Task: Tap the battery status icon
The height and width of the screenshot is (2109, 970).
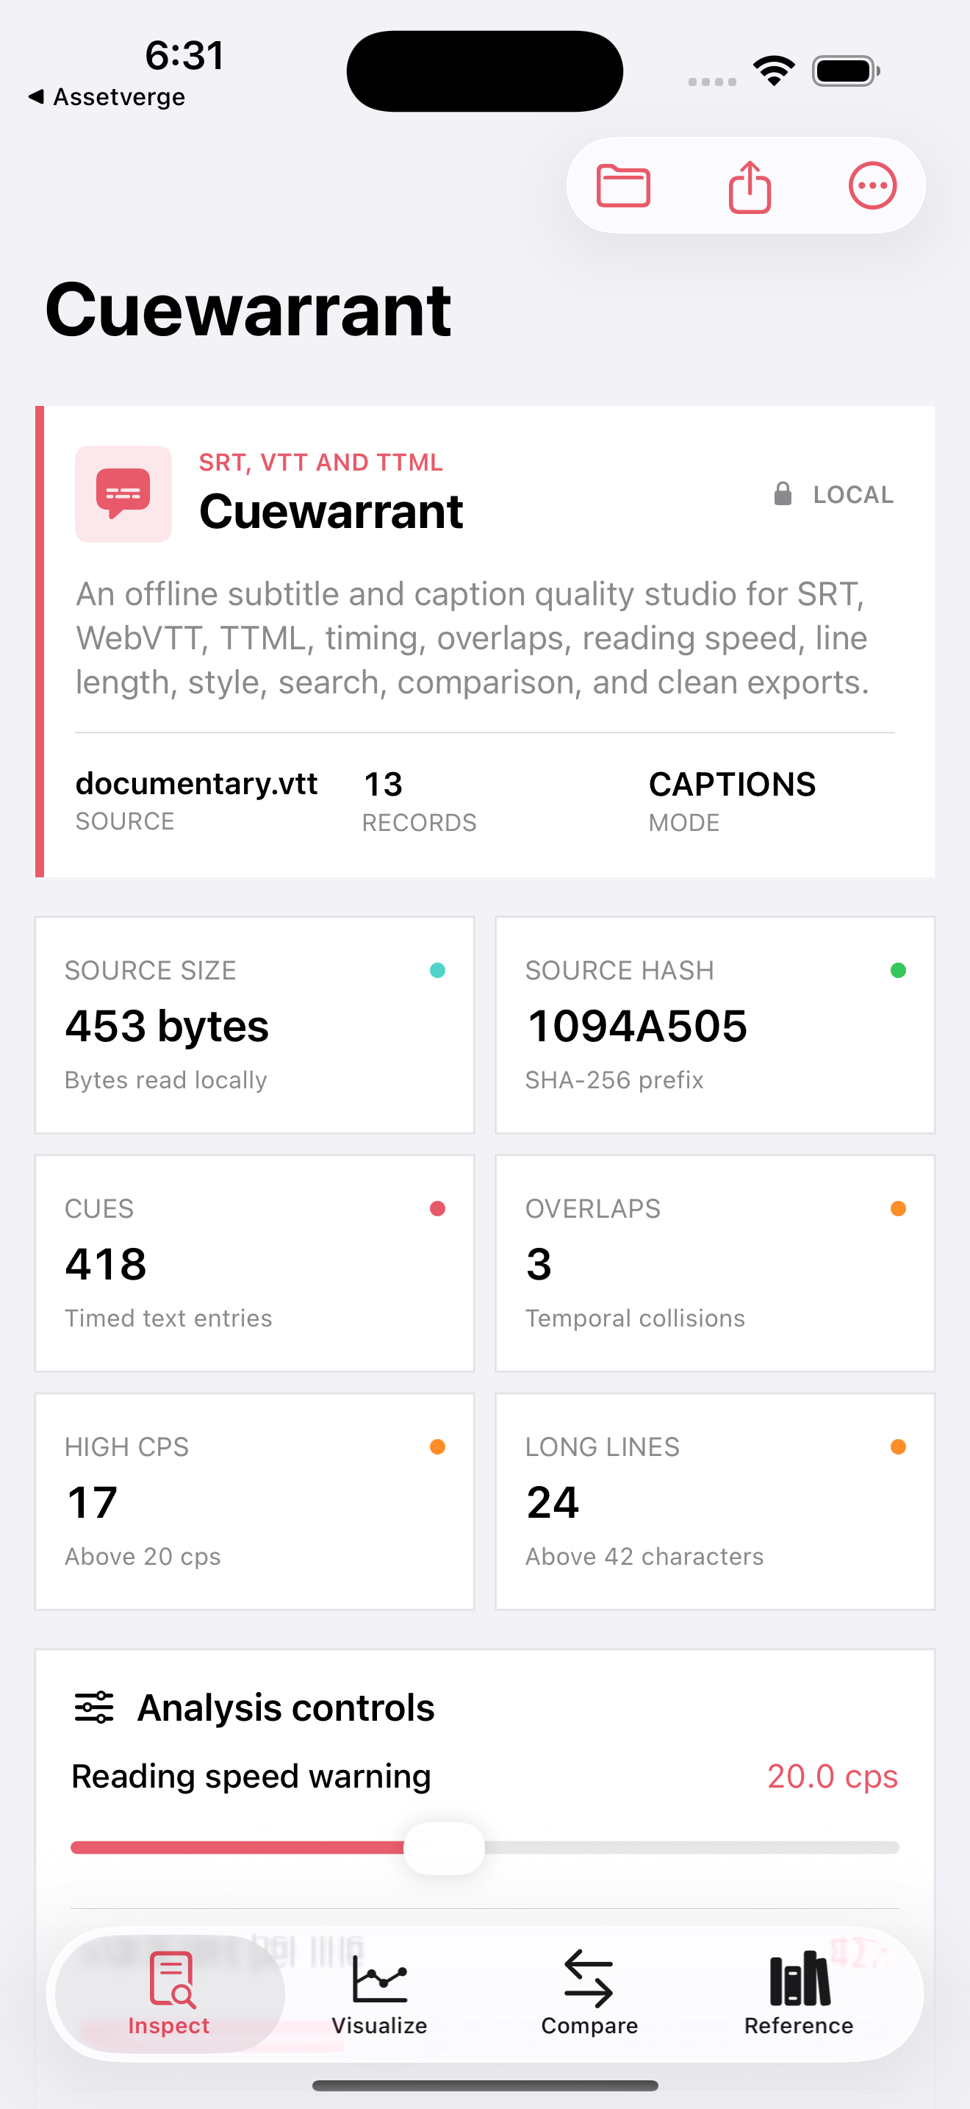Action: 846,71
